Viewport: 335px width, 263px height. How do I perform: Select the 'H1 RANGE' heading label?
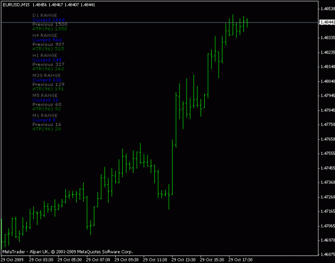pyautogui.click(x=45, y=56)
